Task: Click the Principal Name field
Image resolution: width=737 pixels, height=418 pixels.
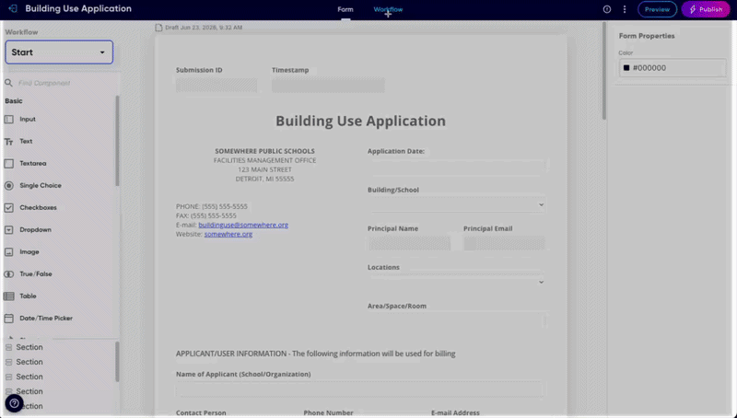Action: (x=409, y=243)
